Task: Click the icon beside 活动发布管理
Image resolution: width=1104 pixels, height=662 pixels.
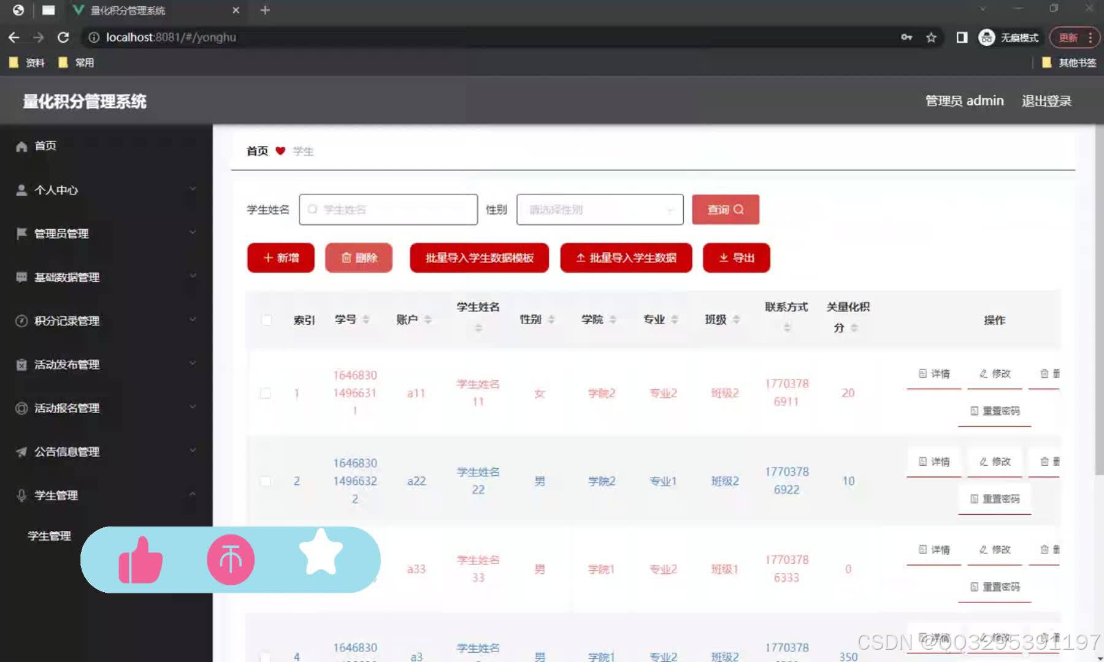Action: 21,365
